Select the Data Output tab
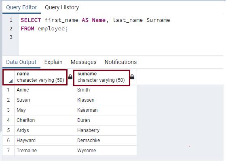Viewport: 226px width, 164px height. click(x=21, y=62)
